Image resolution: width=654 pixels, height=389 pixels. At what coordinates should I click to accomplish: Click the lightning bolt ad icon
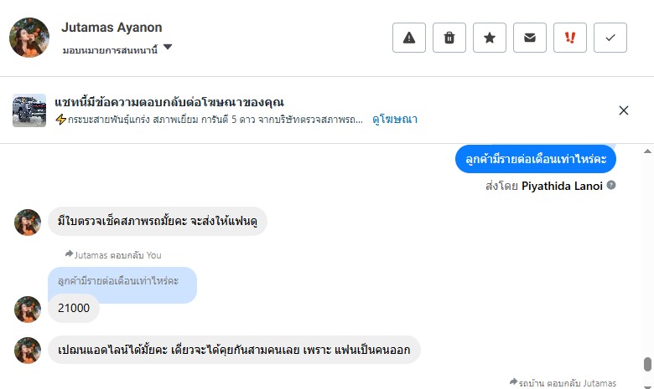point(60,120)
